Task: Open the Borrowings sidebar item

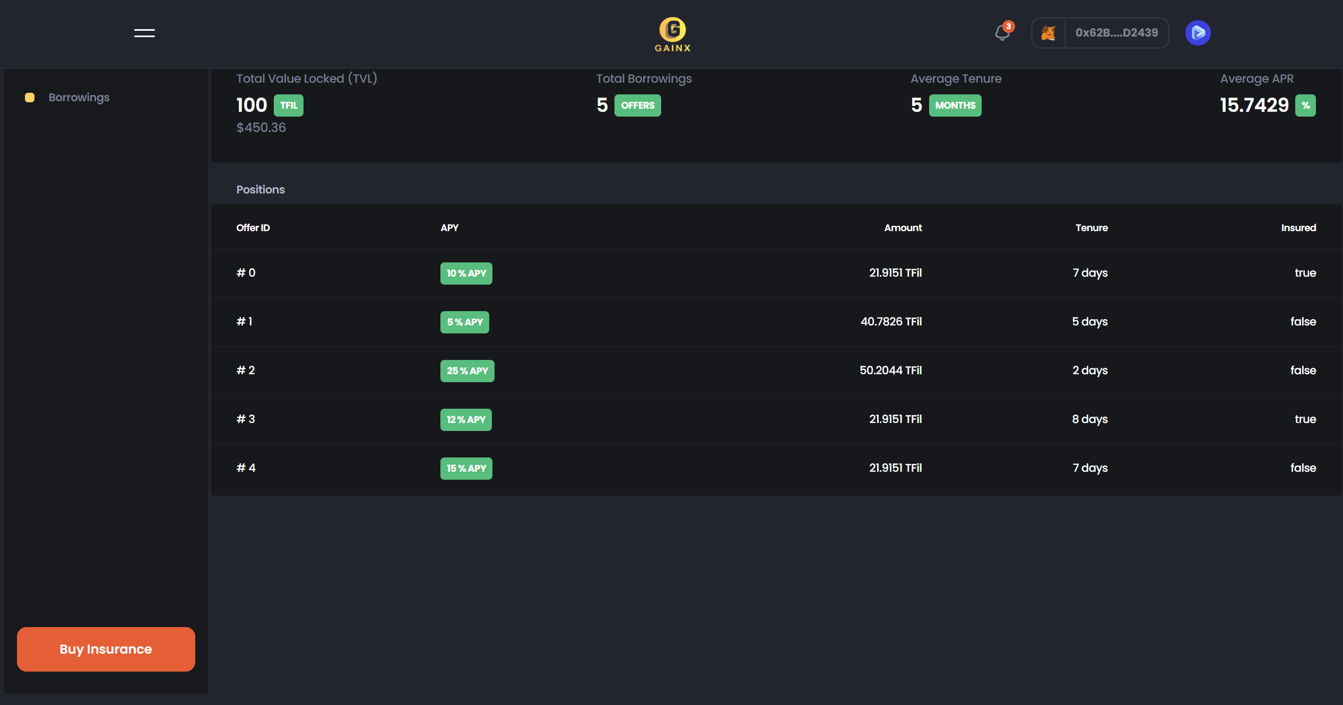Action: [79, 98]
